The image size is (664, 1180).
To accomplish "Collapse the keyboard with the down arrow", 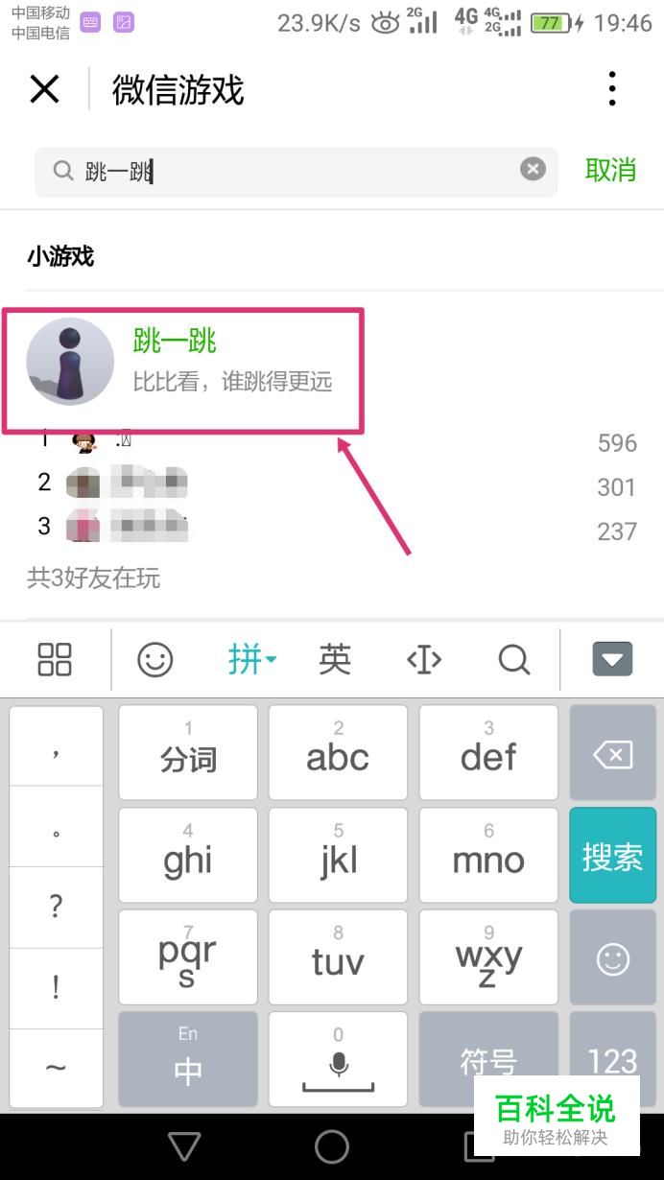I will pyautogui.click(x=612, y=659).
